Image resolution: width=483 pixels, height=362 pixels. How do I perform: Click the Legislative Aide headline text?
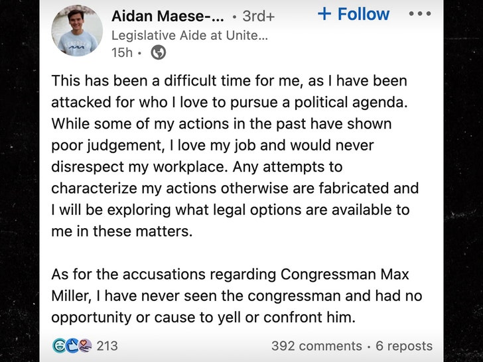click(x=190, y=35)
